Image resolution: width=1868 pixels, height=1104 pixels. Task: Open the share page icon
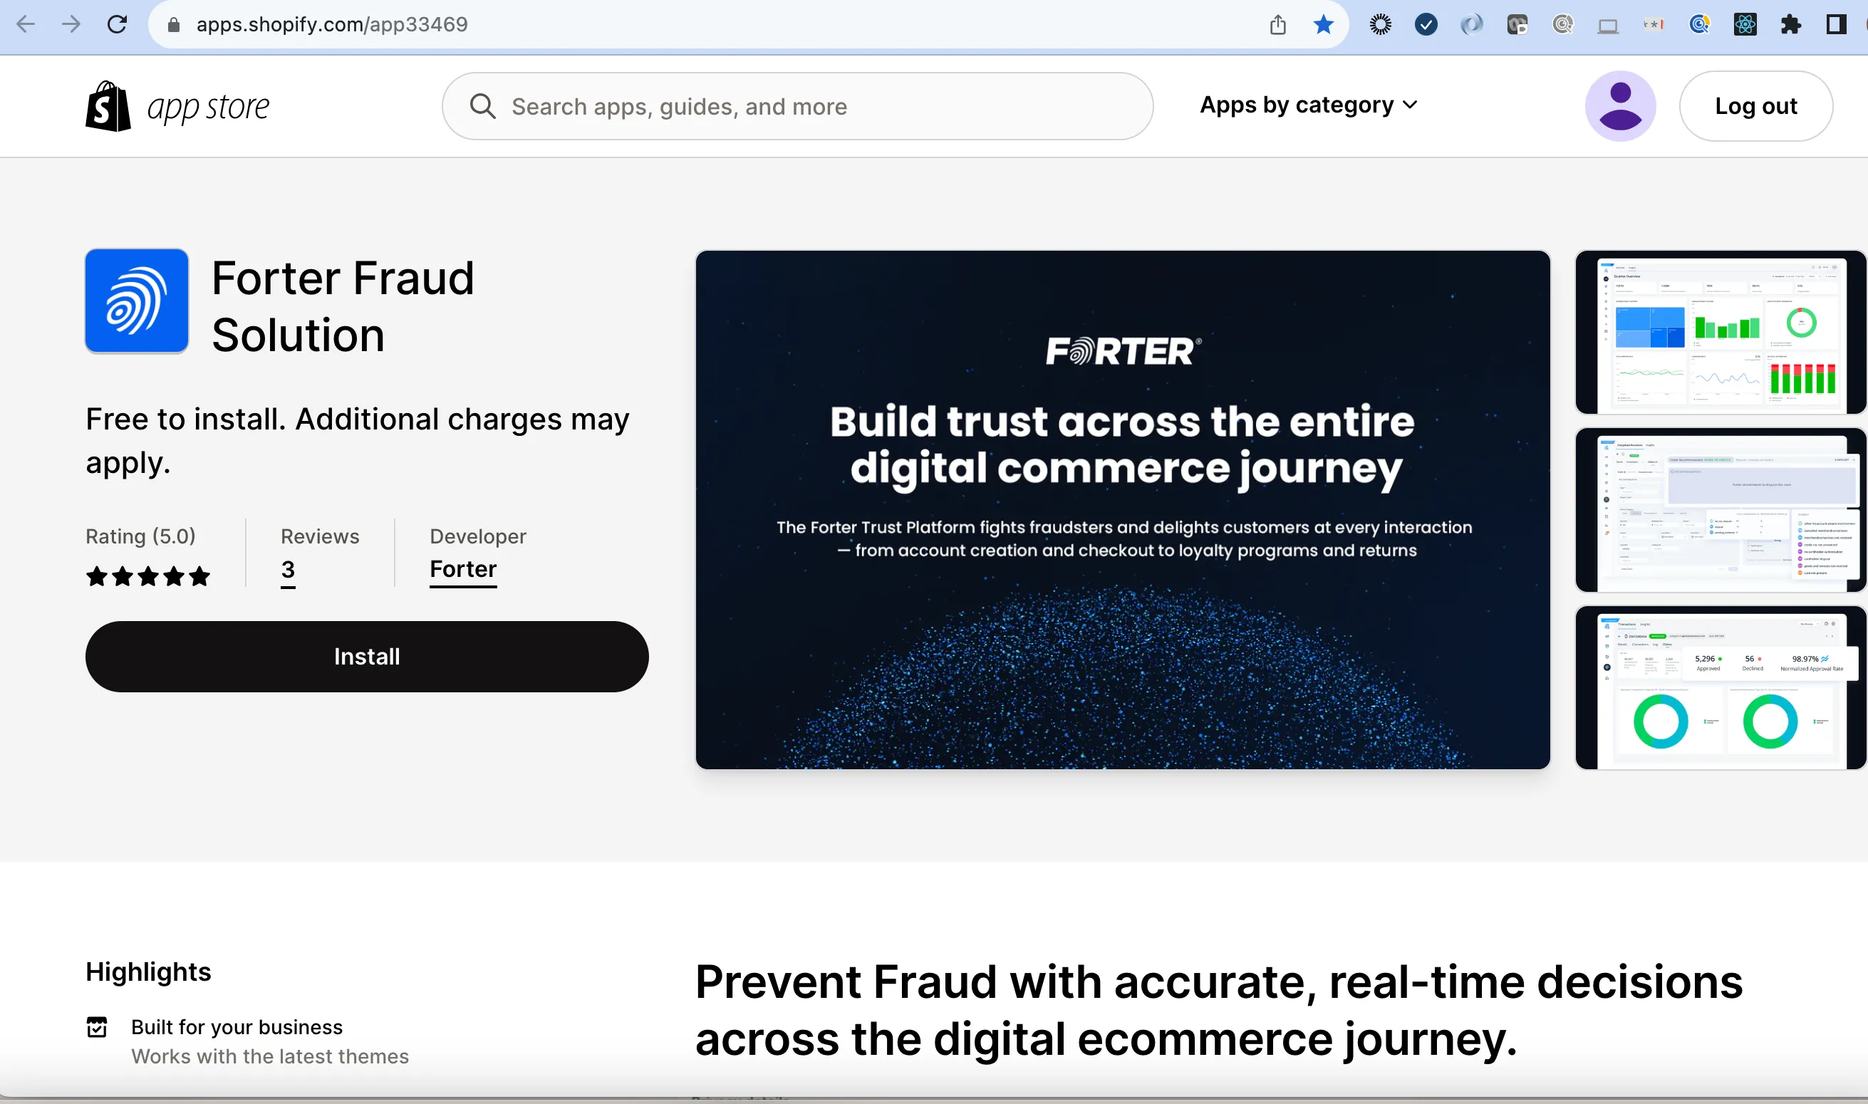pyautogui.click(x=1277, y=24)
